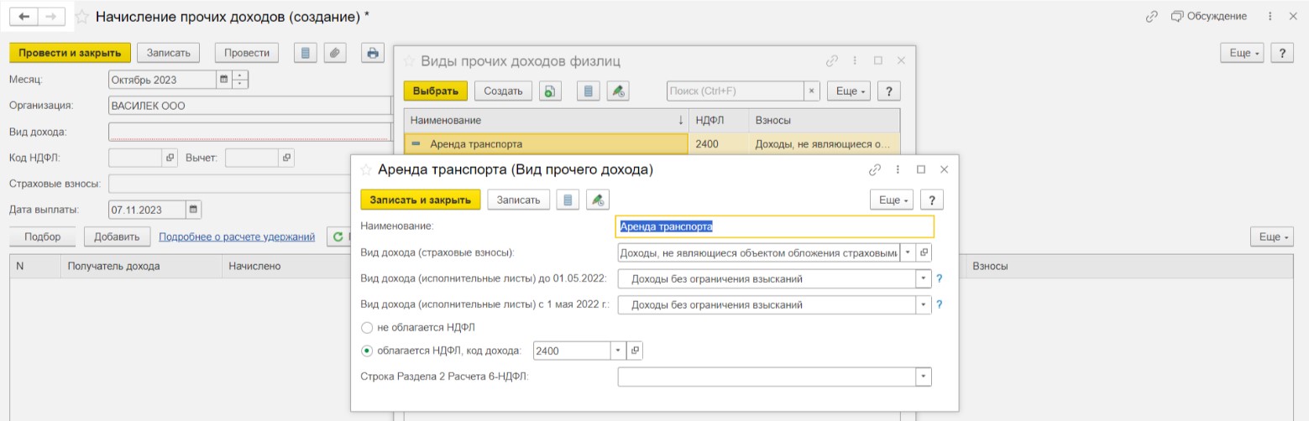This screenshot has height=421, width=1309.
Task: Select the не облагается НДФЛ radio button
Action: (x=366, y=327)
